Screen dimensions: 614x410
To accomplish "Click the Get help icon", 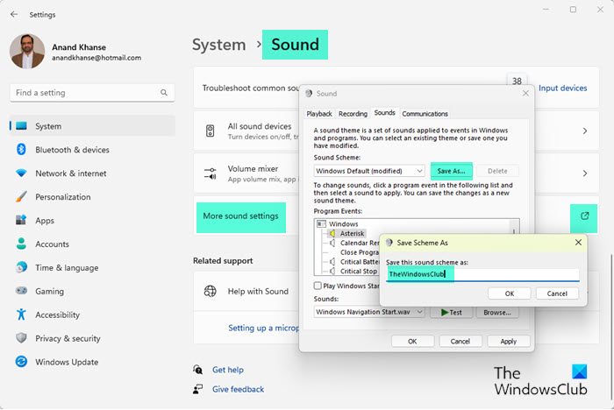I will [198, 370].
